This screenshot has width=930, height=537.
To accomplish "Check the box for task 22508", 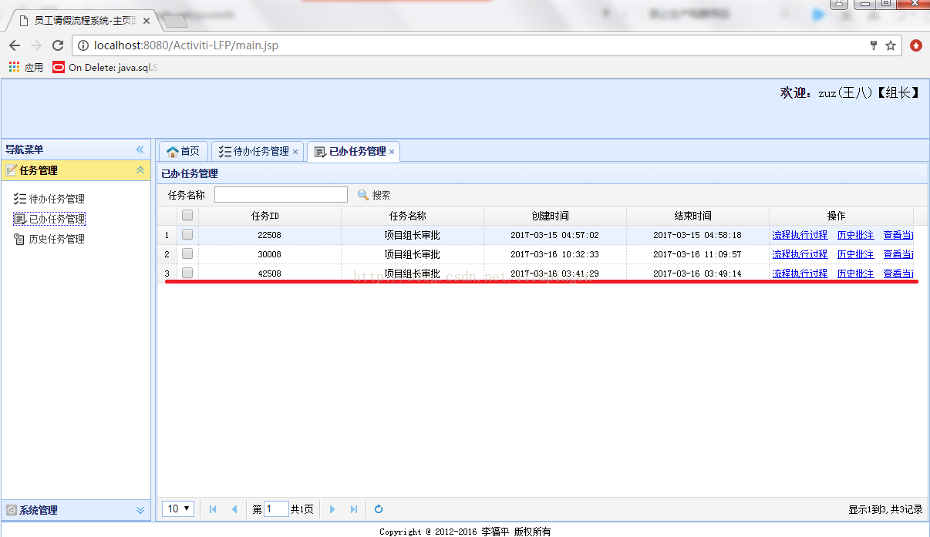I will [187, 235].
